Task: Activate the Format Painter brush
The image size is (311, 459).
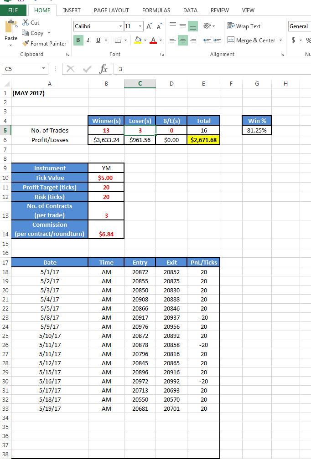Action: point(44,43)
